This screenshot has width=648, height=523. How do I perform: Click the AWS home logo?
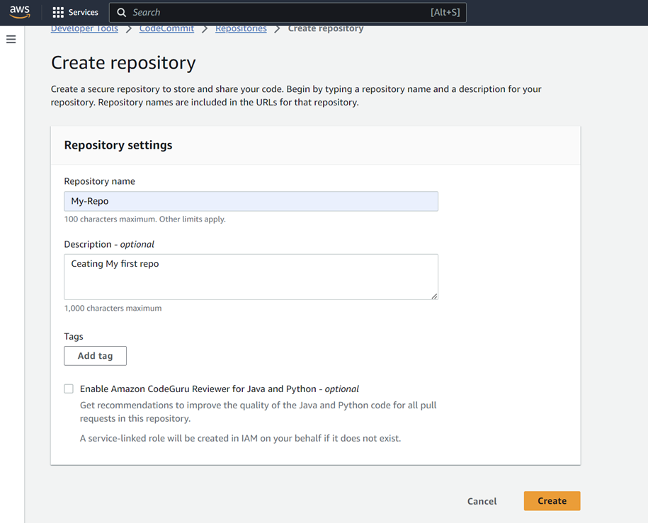(x=19, y=12)
